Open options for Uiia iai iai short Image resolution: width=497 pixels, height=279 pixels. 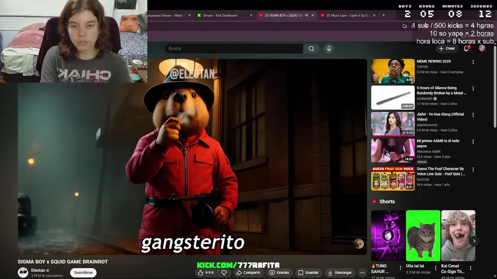[435, 268]
